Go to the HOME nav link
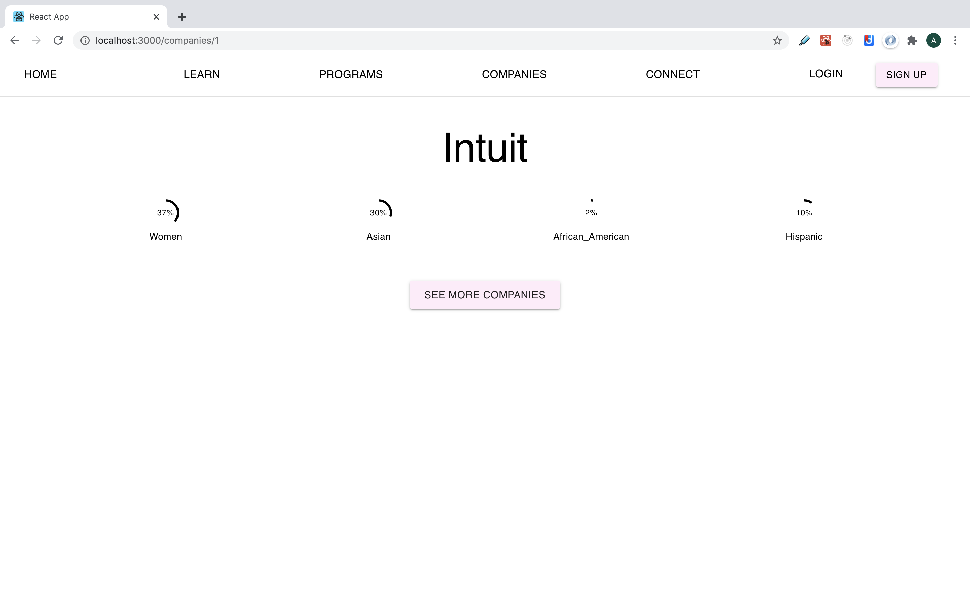Image resolution: width=970 pixels, height=606 pixels. click(x=40, y=74)
